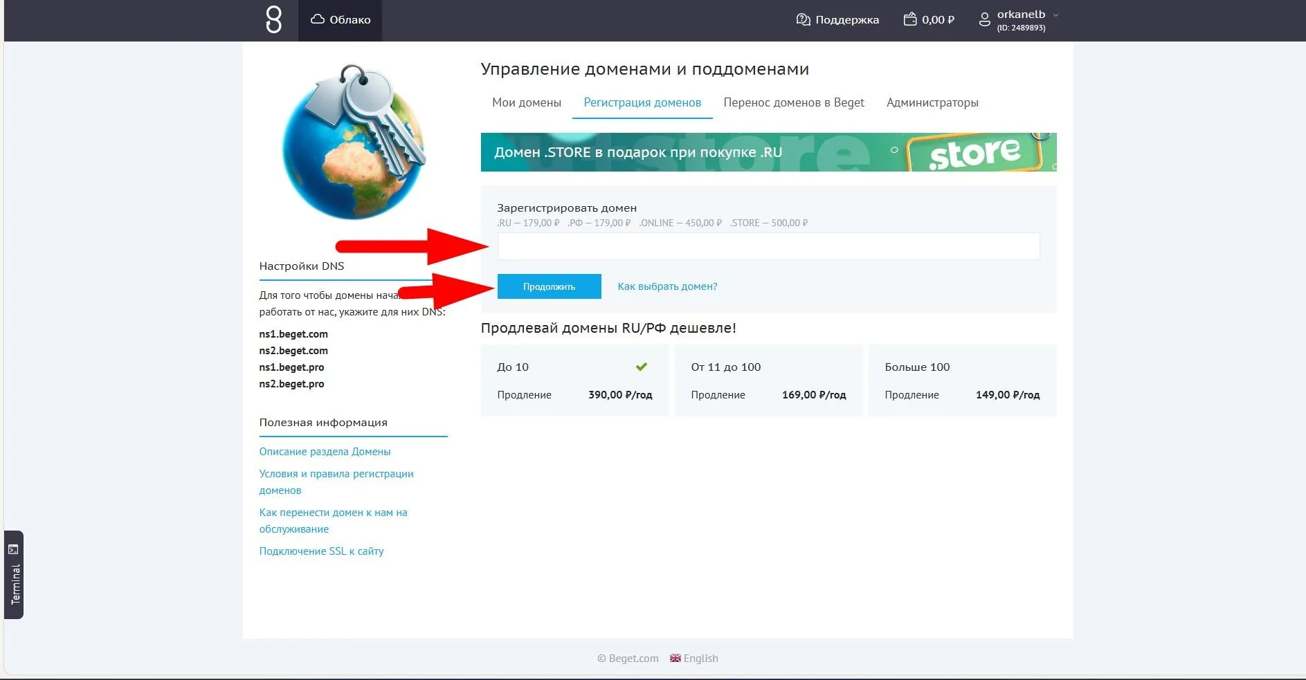This screenshot has width=1306, height=680.
Task: Select the Больше 100 renewal tier
Action: [962, 380]
